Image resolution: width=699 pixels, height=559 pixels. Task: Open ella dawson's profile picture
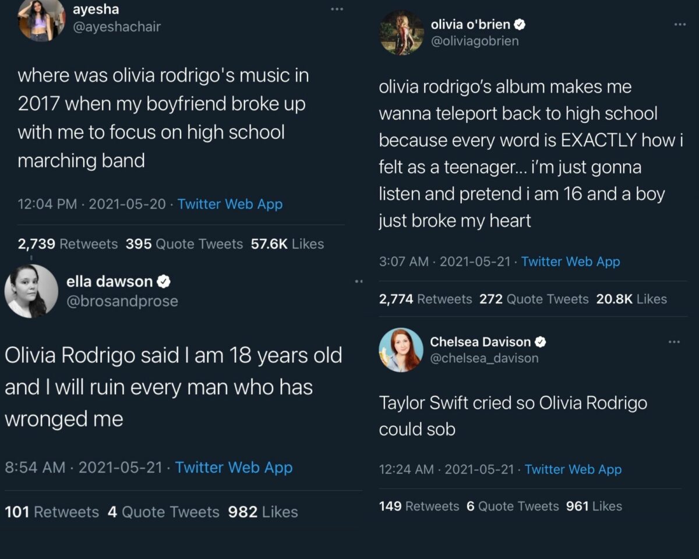[x=31, y=291]
